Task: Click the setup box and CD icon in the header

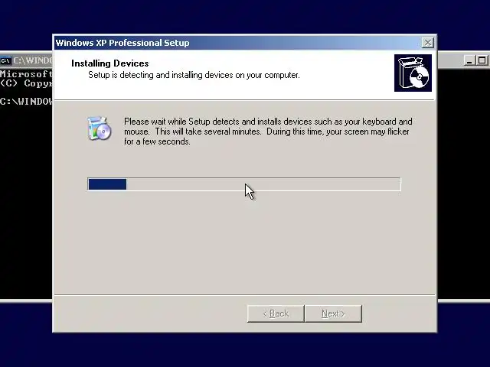Action: (413, 73)
